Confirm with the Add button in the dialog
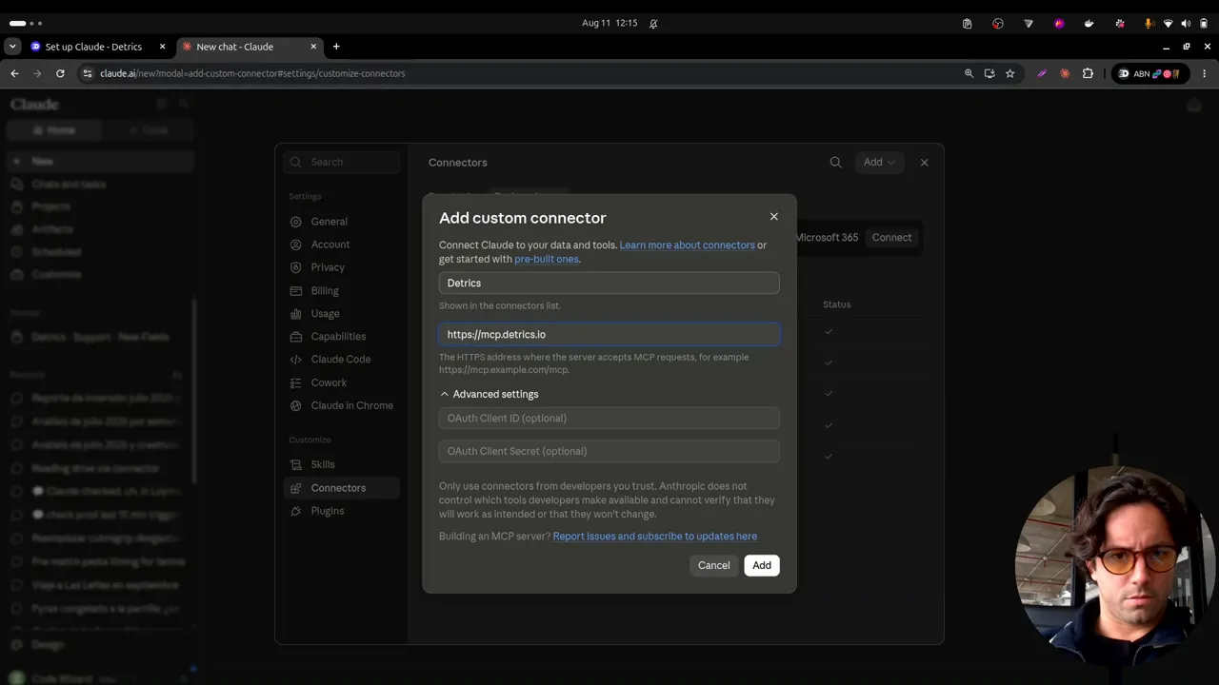 (762, 565)
